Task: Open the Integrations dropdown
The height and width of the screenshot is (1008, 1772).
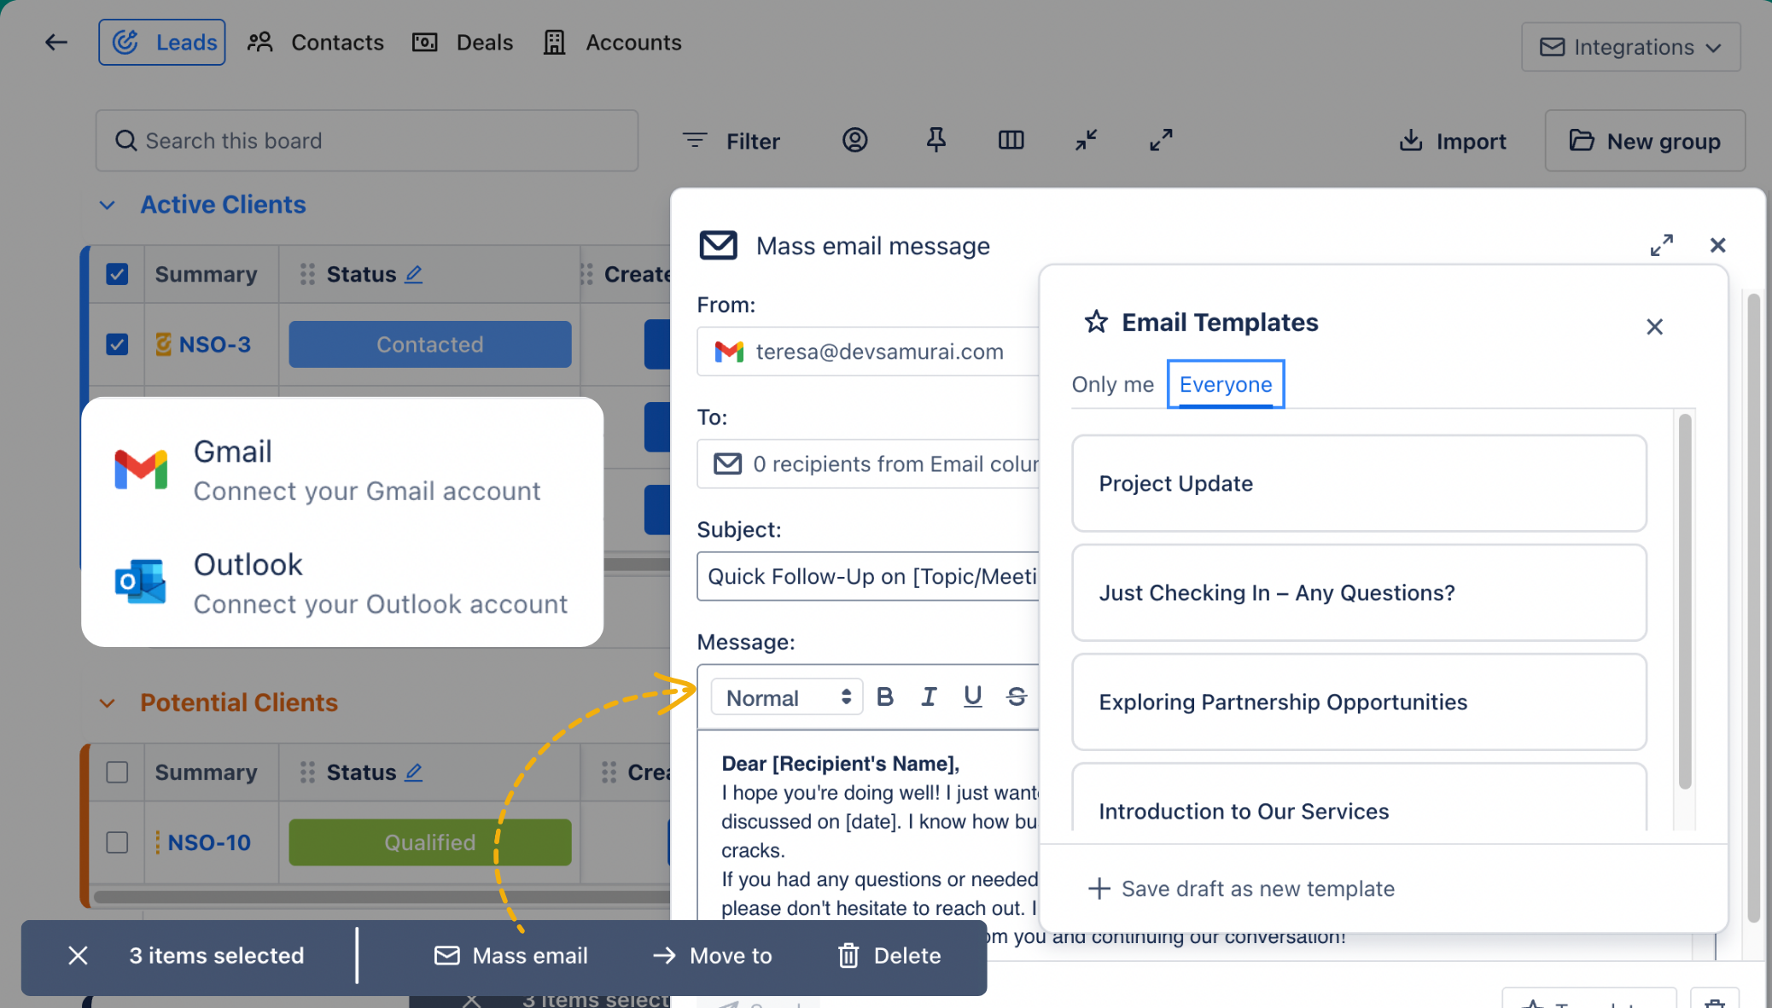Action: tap(1630, 46)
